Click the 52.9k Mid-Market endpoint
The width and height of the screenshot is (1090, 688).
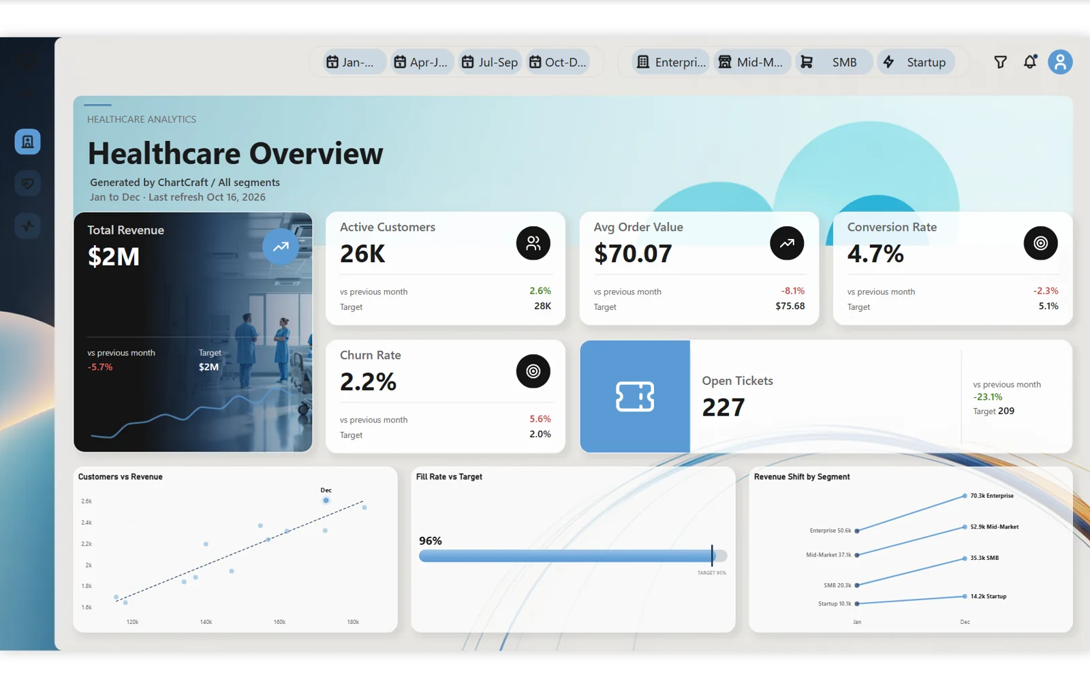pyautogui.click(x=965, y=527)
